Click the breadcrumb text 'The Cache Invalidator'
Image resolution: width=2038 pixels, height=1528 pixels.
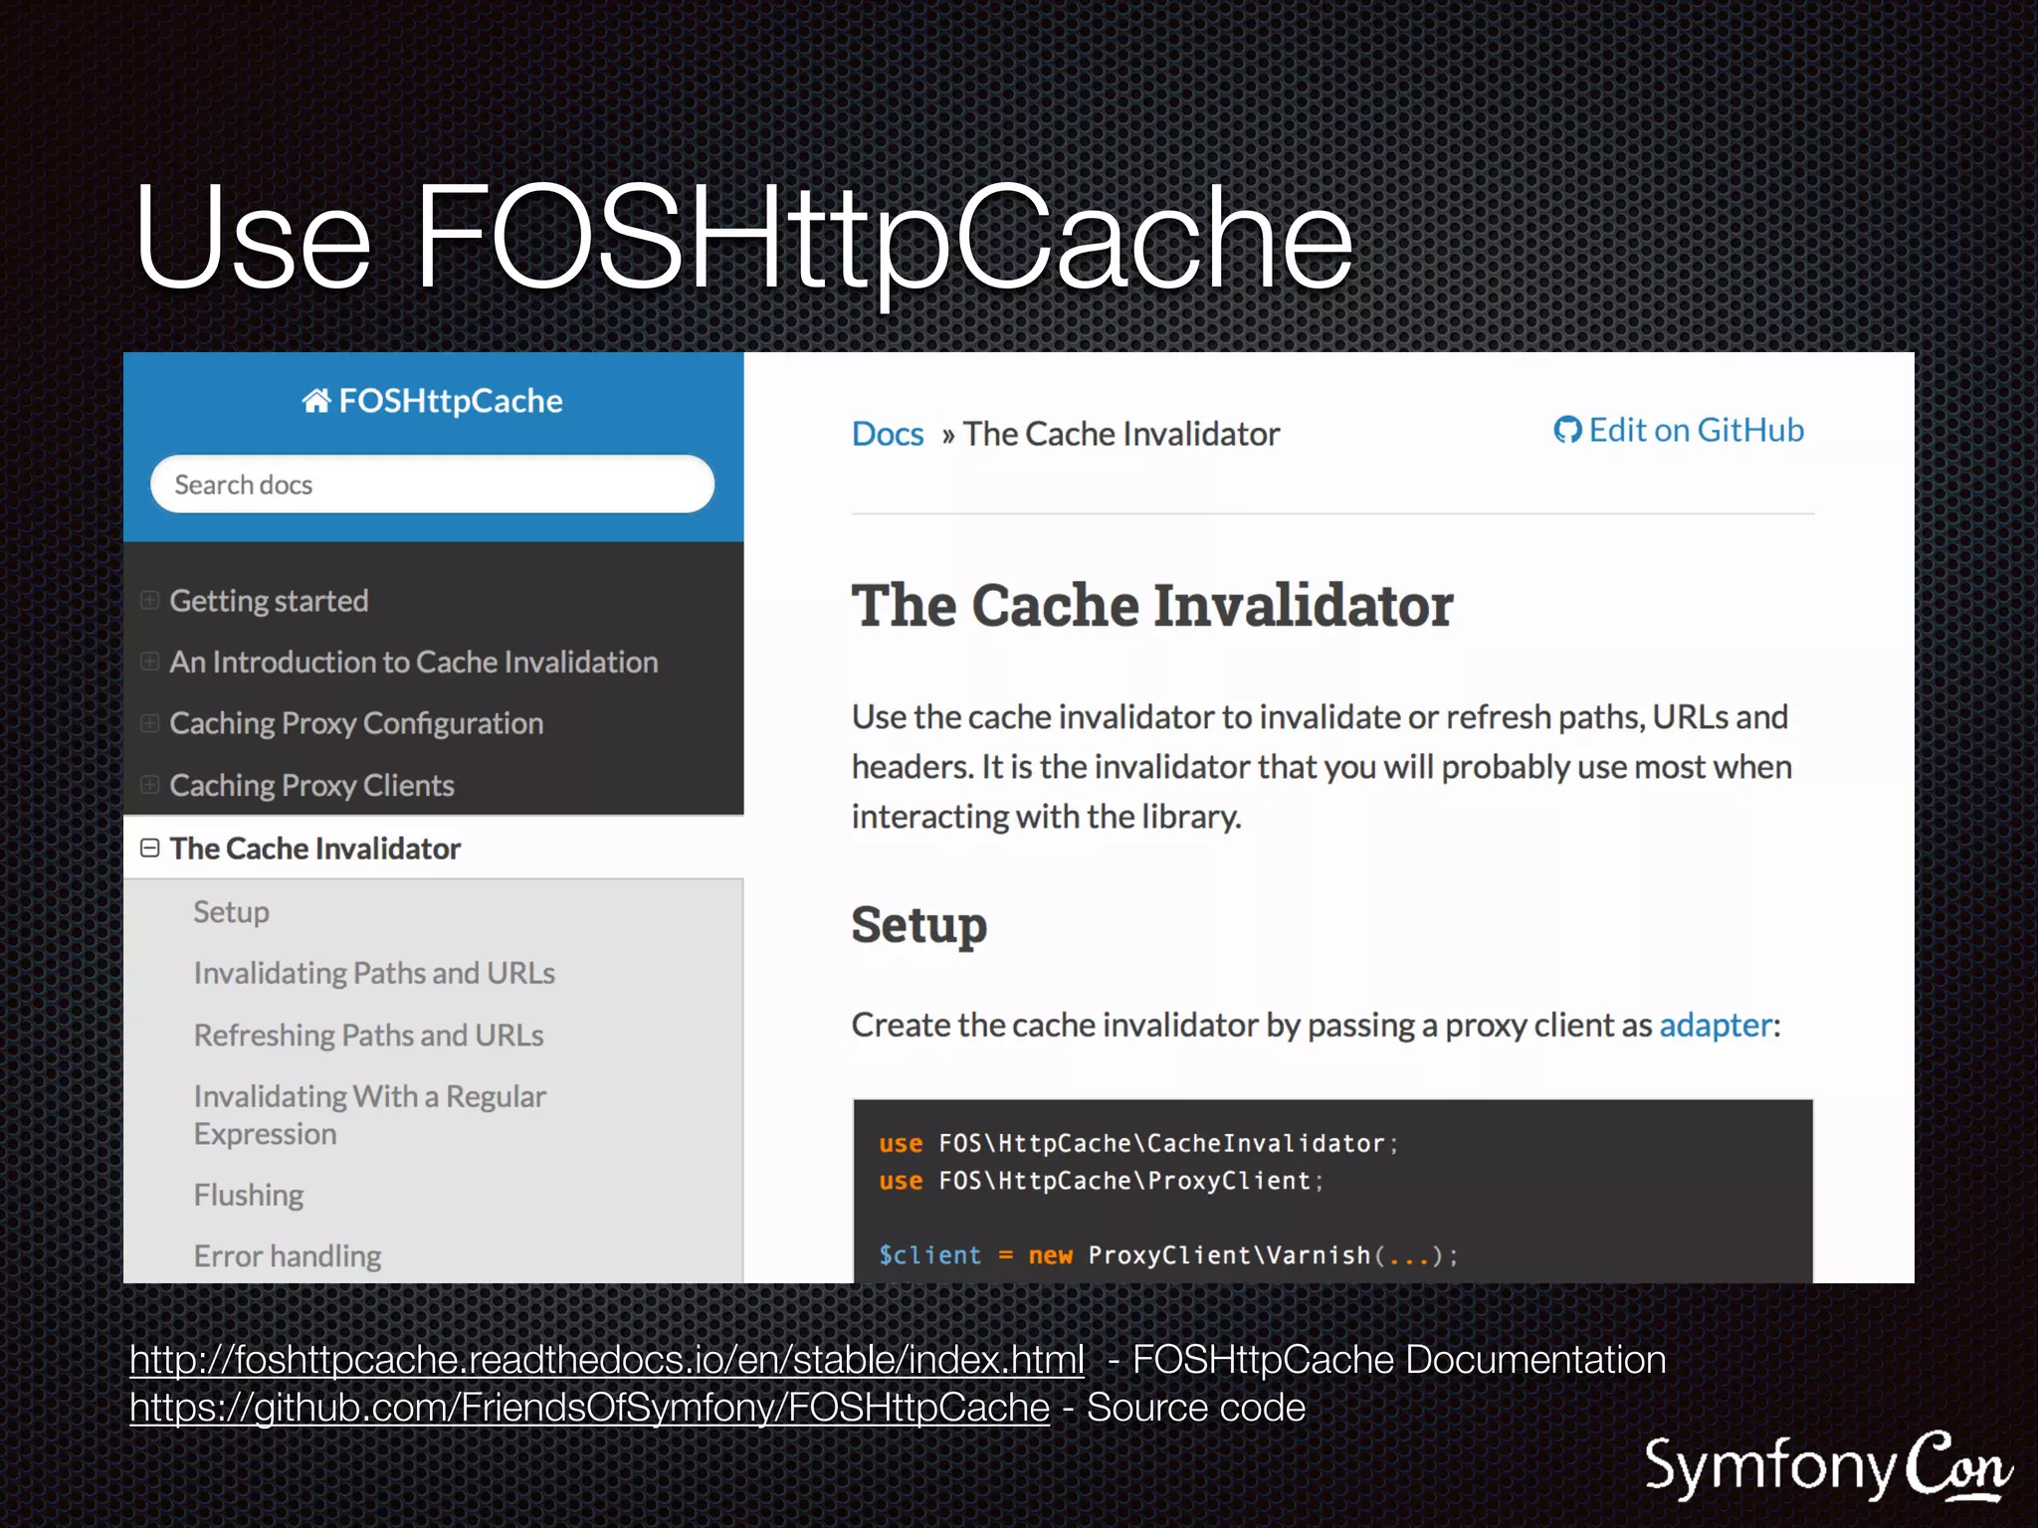pyautogui.click(x=1121, y=435)
